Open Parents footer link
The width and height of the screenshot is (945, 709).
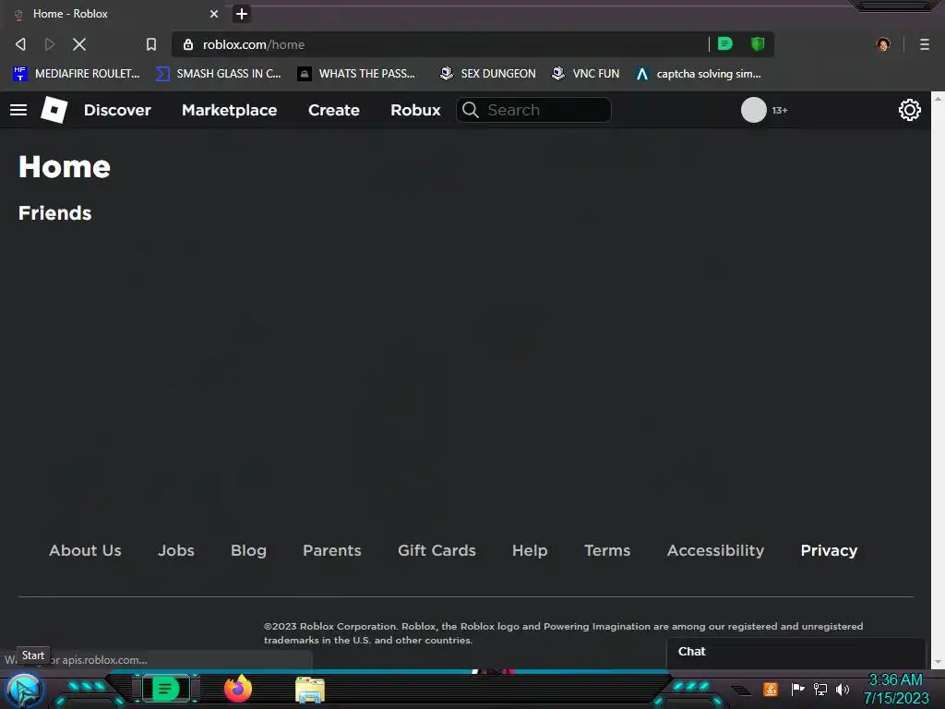click(x=332, y=550)
